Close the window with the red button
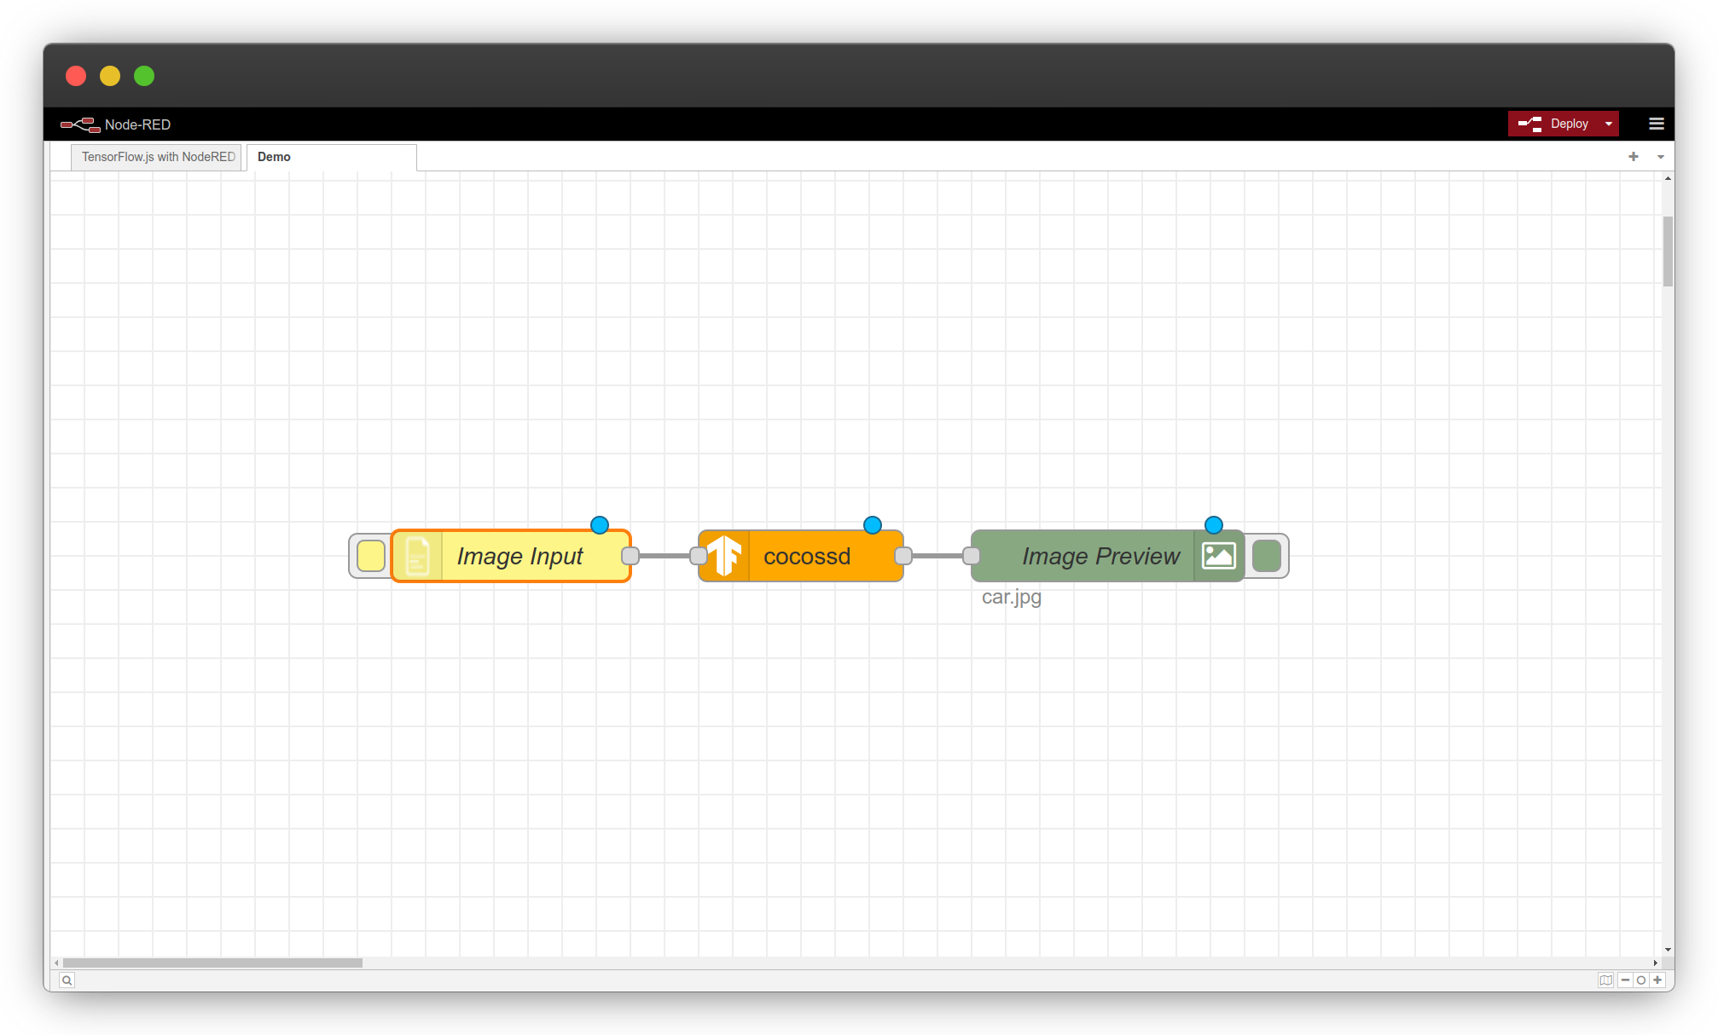 point(76,76)
